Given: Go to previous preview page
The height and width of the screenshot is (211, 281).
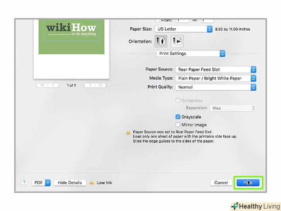Looking at the screenshot, I should pyautogui.click(x=53, y=85).
